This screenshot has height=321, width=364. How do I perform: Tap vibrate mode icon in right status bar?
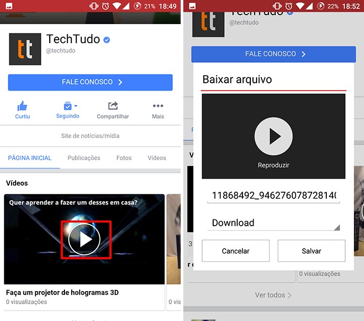(277, 6)
